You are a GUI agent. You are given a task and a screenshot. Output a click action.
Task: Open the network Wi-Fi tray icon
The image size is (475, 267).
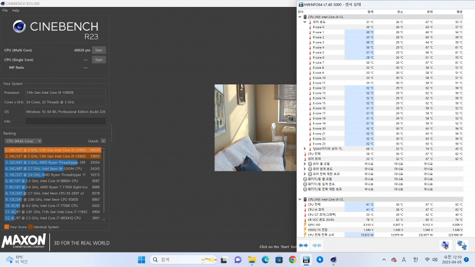(427, 259)
